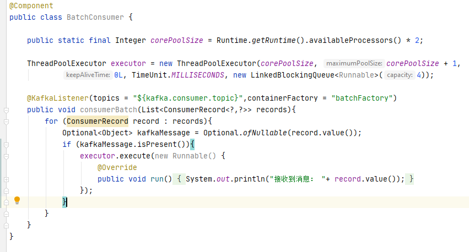Click the folded opening brace after run()
The width and height of the screenshot is (469, 252).
(x=180, y=179)
